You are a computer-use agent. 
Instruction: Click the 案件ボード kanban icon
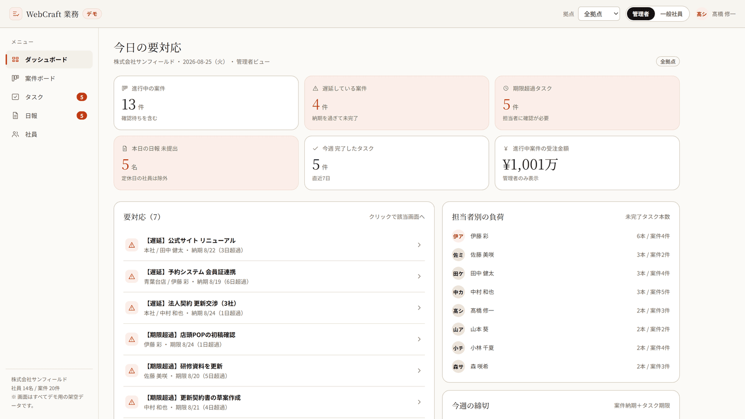click(x=16, y=78)
